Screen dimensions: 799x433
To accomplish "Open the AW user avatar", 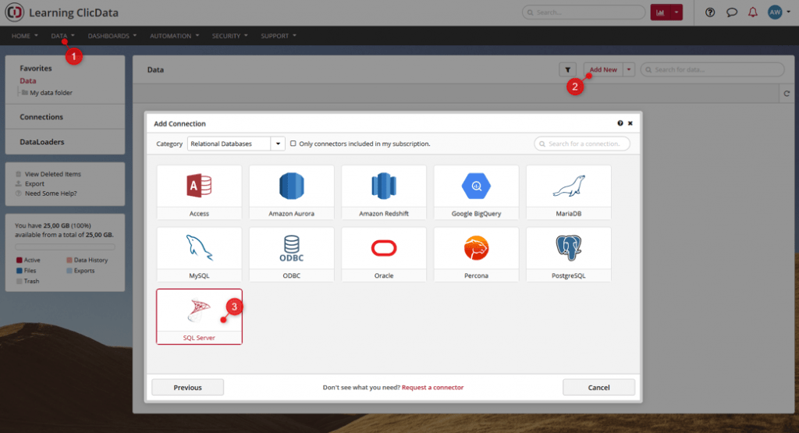I will tap(775, 12).
